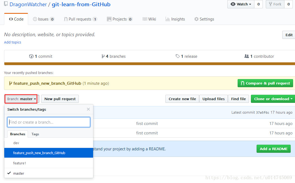
Task: Click the Issues exclamation icon
Action: [x=35, y=19]
